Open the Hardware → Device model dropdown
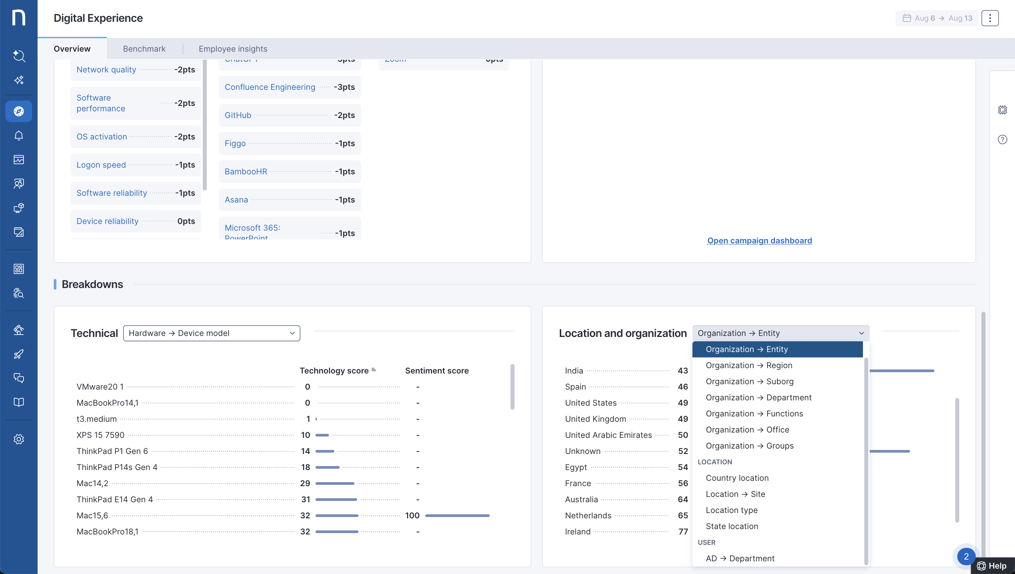1015x574 pixels. coord(211,333)
